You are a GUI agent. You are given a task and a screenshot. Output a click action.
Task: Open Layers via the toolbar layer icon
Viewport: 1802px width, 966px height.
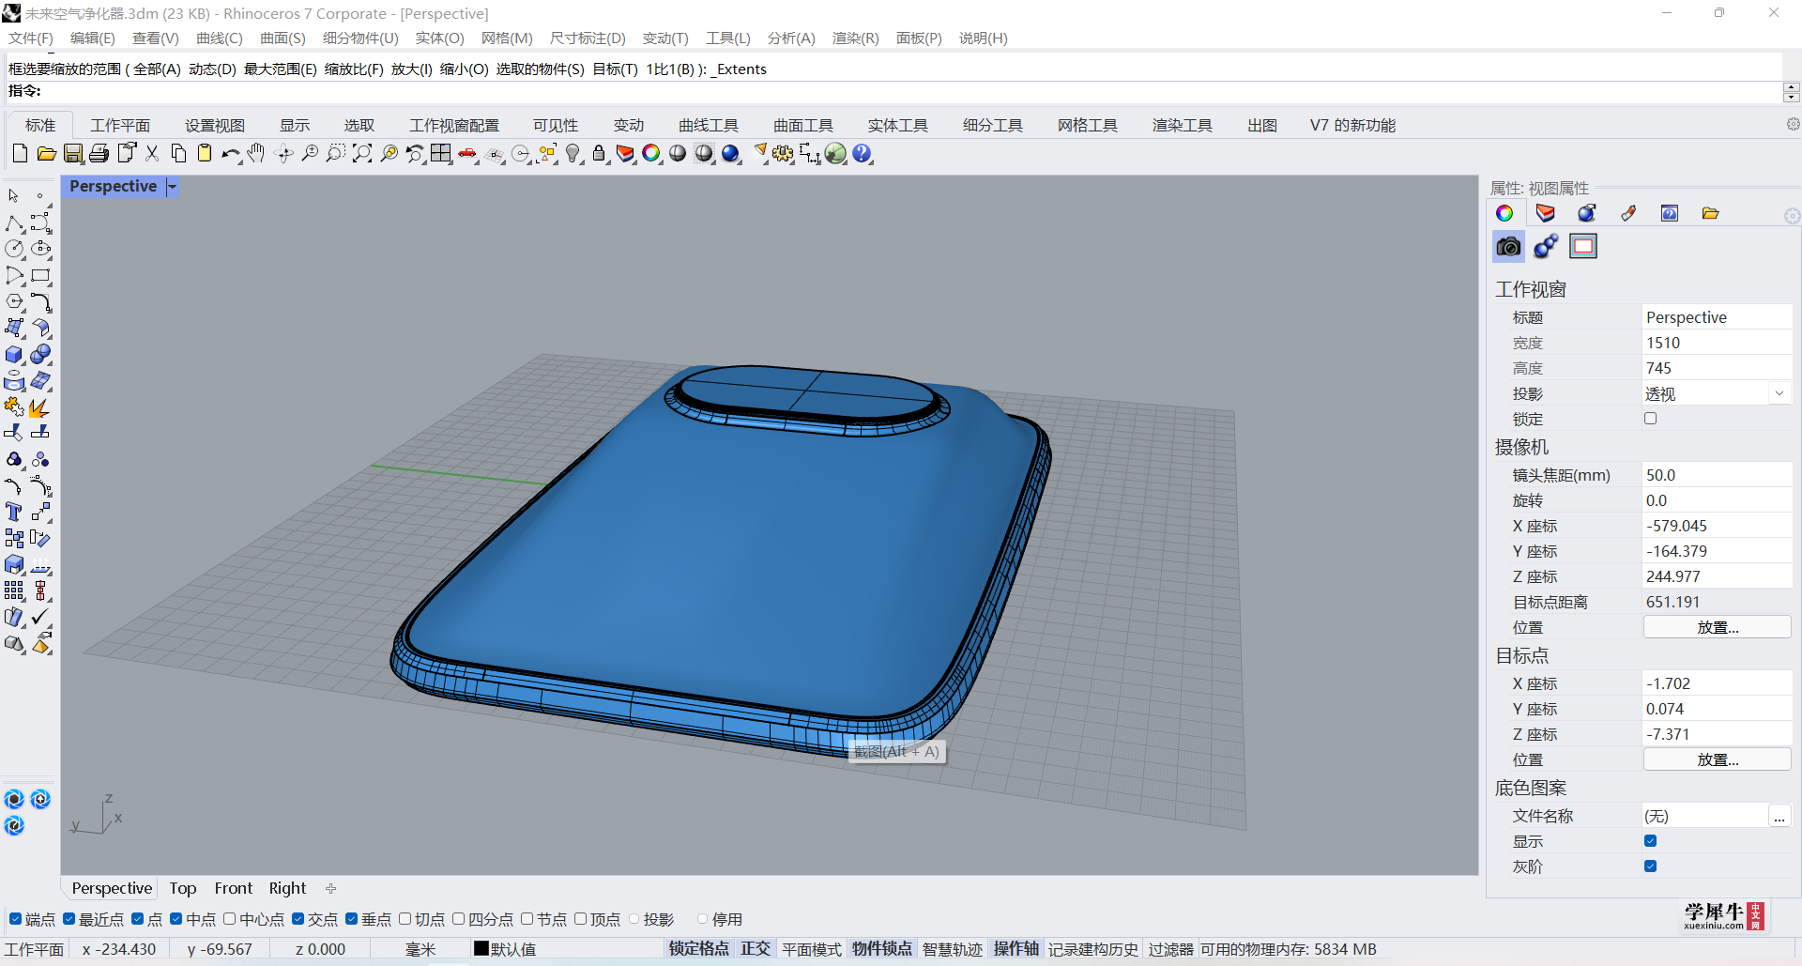click(625, 153)
